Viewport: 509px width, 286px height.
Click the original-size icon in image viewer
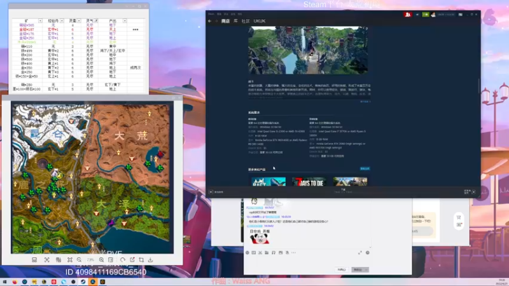[111, 260]
